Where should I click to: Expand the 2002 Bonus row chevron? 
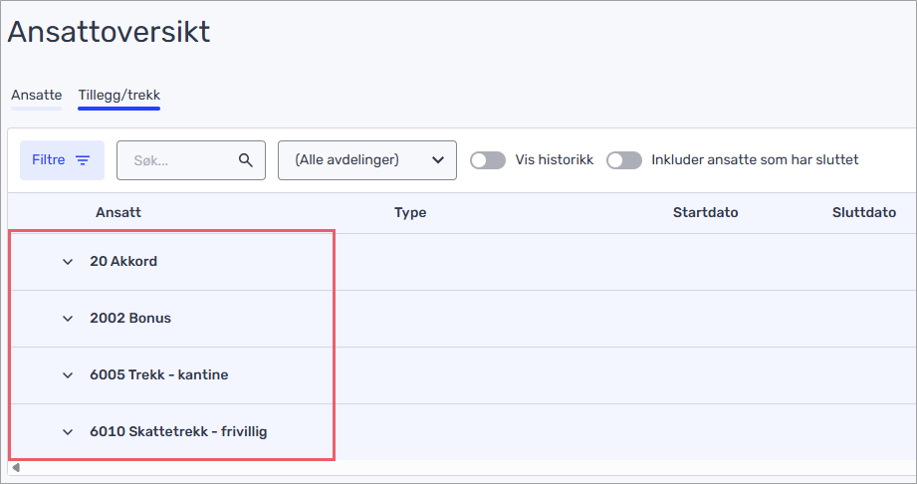[68, 319]
